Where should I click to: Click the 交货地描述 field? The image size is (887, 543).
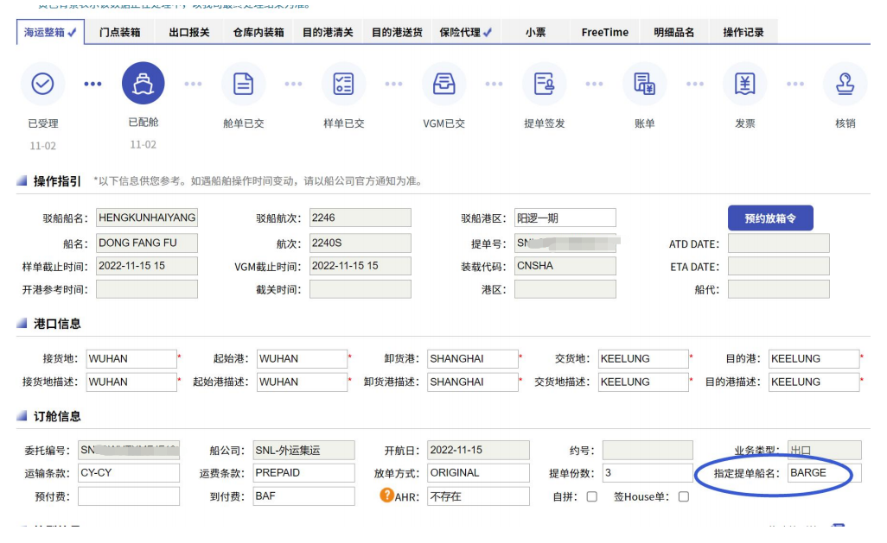point(644,382)
